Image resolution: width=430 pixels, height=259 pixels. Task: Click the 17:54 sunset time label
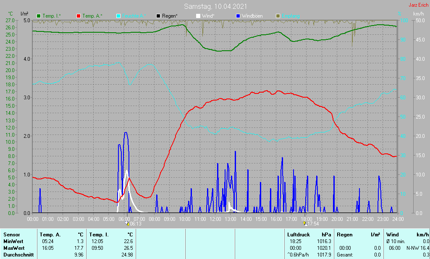[313, 224]
